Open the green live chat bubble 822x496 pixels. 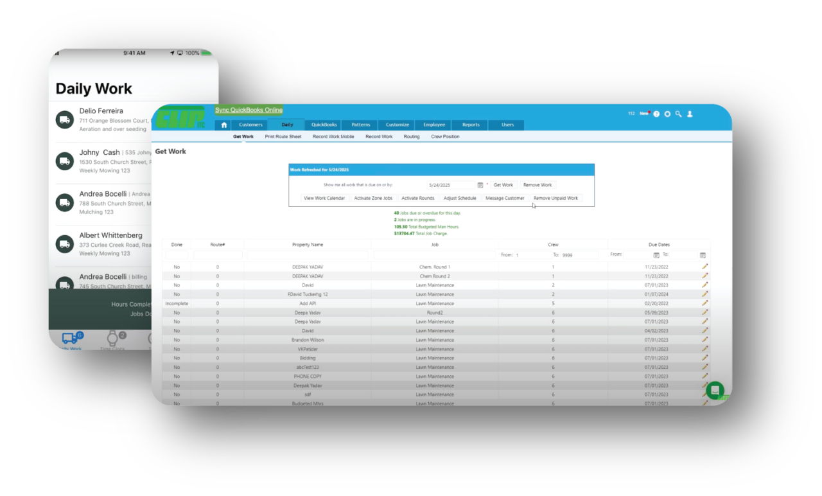(715, 391)
